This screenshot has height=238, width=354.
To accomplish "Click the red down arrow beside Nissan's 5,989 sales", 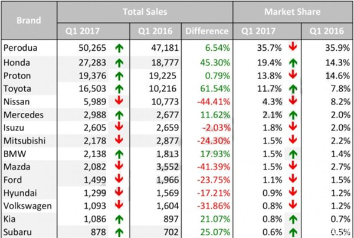I will (119, 101).
